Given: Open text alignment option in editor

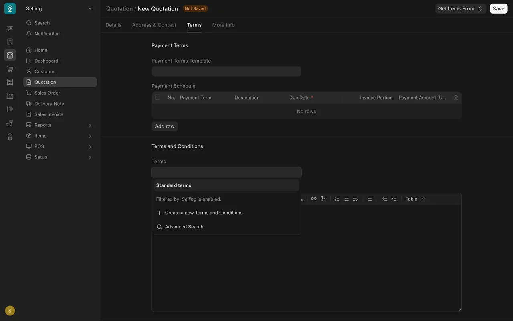Looking at the screenshot, I should tap(370, 199).
